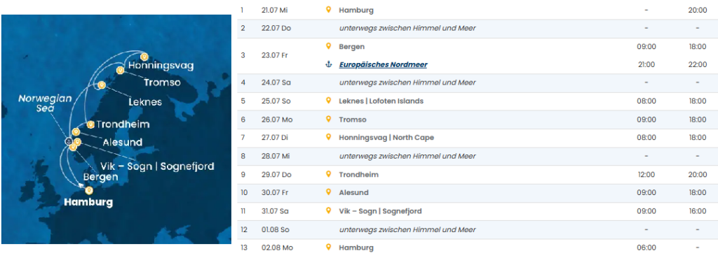Click the Norwegian Sea circle marker on map
Screen dimensions: 718x258
[68, 141]
